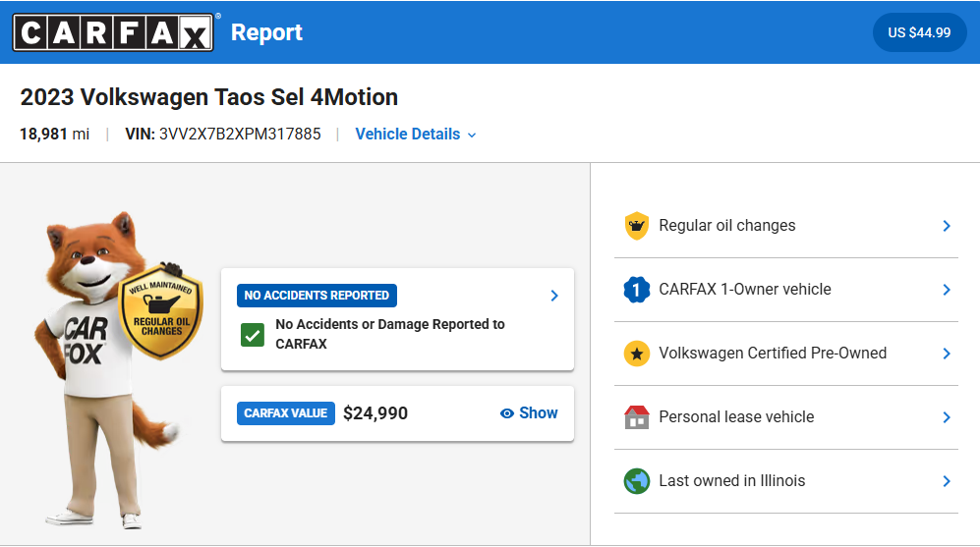The width and height of the screenshot is (980, 547).
Task: Select the Personal lease vehicle row
Action: [736, 417]
